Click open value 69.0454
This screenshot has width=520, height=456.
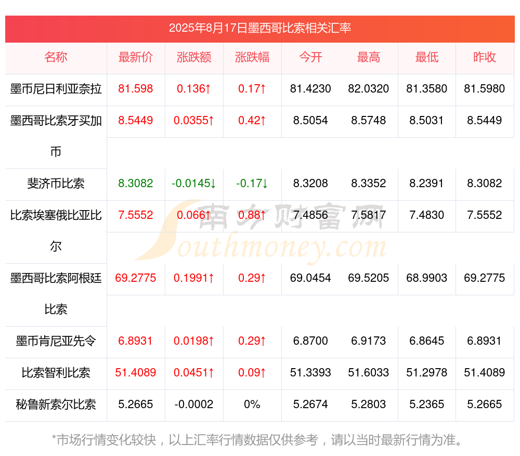click(x=310, y=278)
